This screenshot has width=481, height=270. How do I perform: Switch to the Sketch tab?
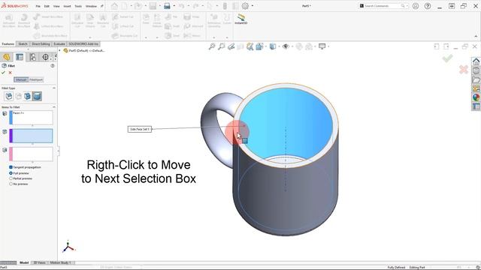23,44
